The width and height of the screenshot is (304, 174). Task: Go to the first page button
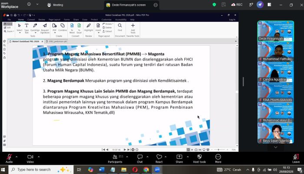tap(103, 150)
